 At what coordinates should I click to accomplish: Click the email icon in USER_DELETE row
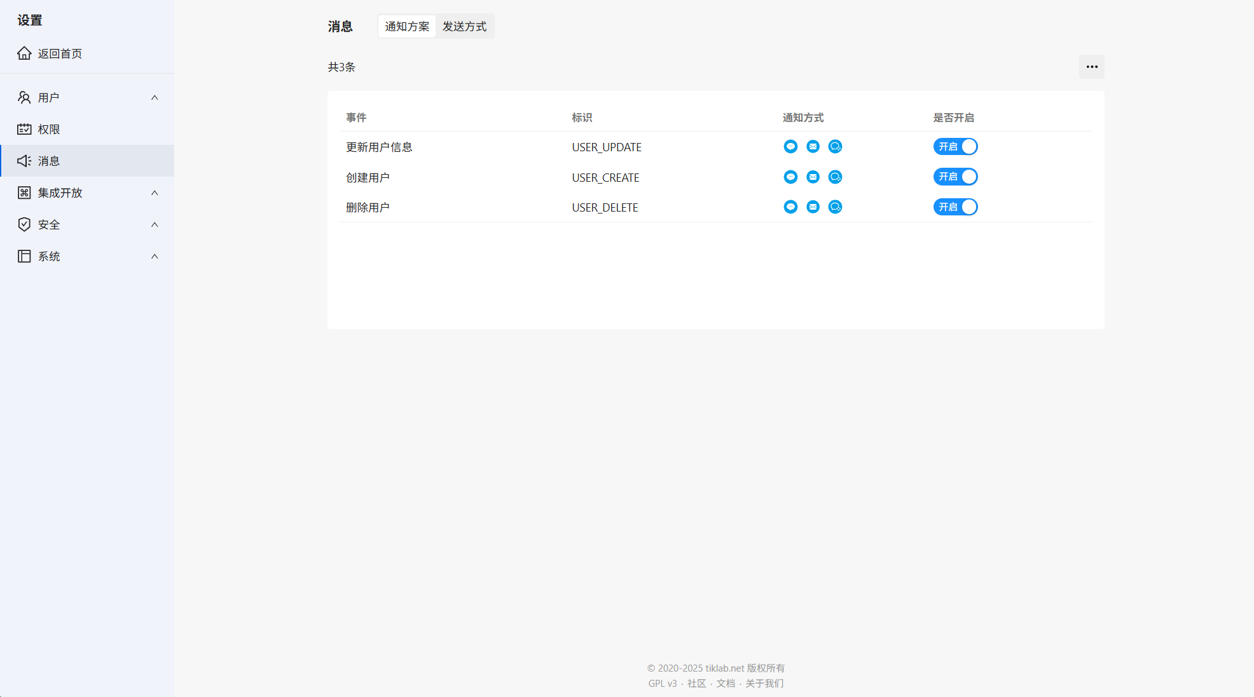click(813, 207)
